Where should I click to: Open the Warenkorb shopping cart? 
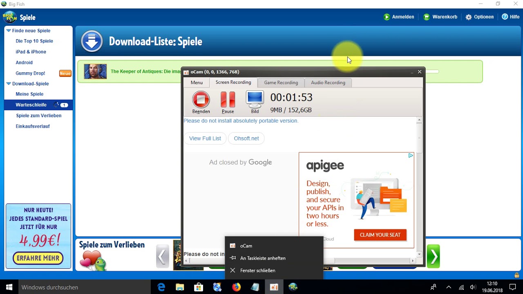tap(440, 17)
